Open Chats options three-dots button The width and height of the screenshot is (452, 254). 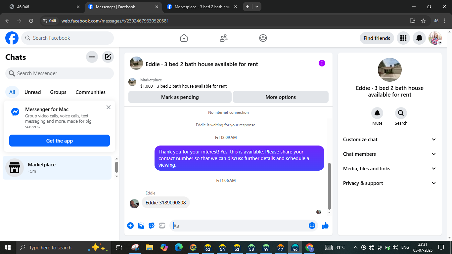(x=92, y=57)
